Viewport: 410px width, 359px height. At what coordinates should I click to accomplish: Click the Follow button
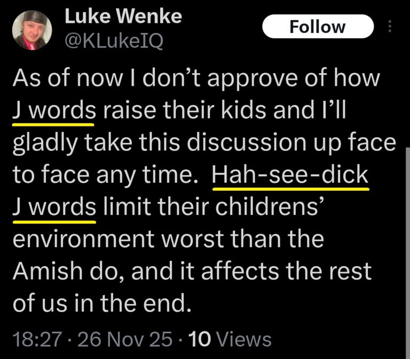click(x=317, y=27)
